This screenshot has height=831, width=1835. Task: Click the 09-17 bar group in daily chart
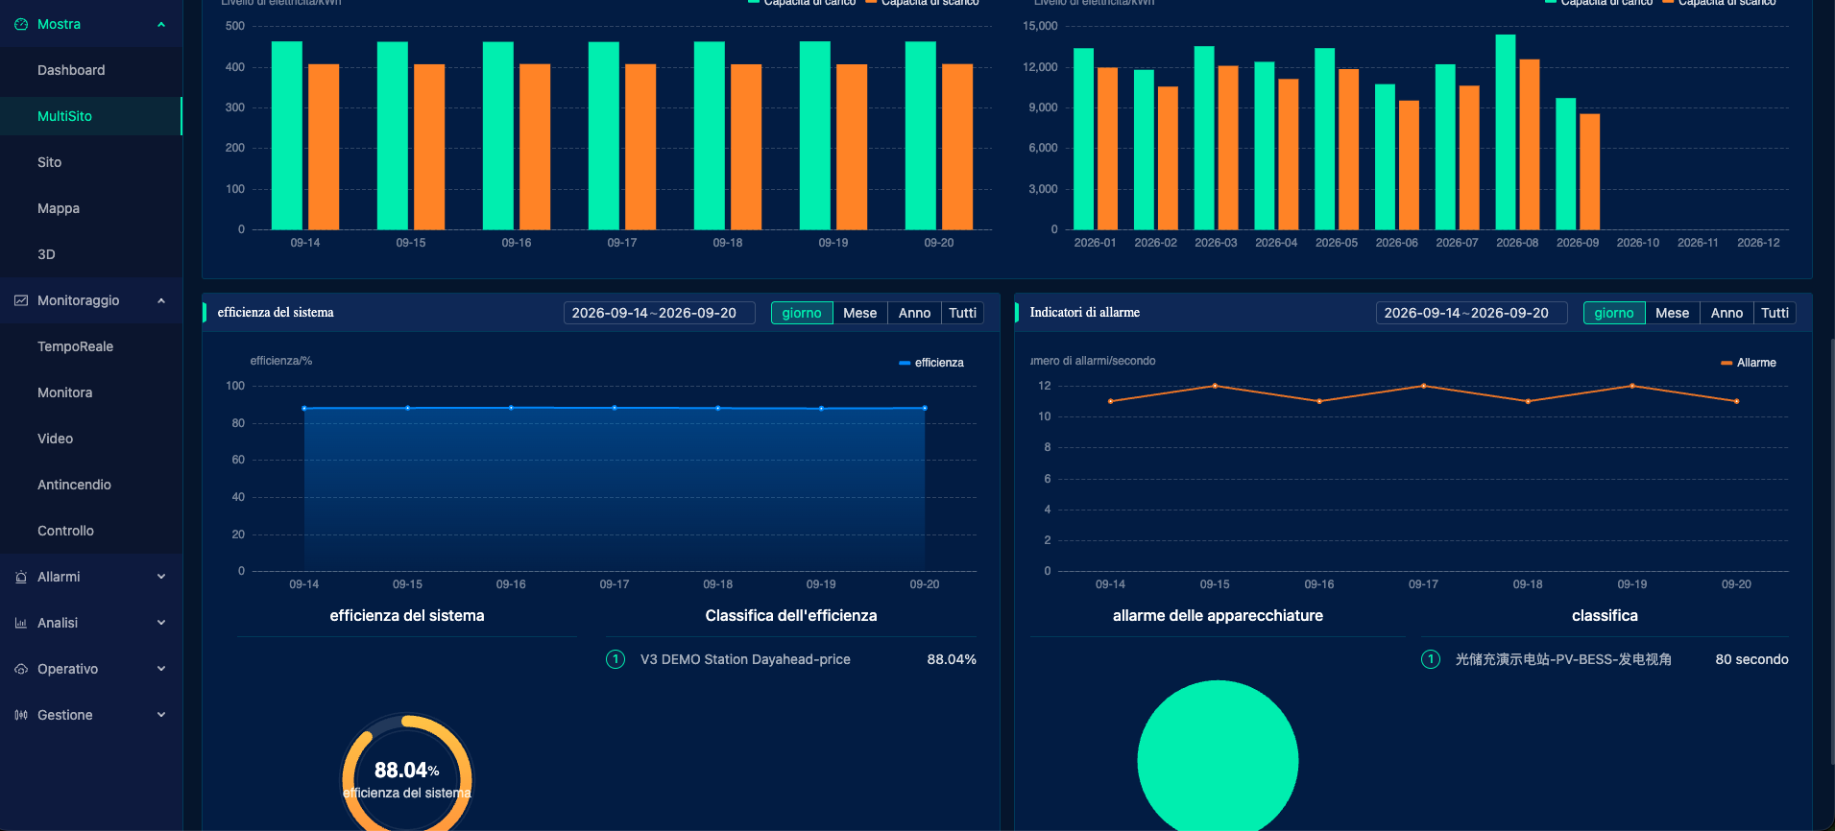tap(622, 135)
